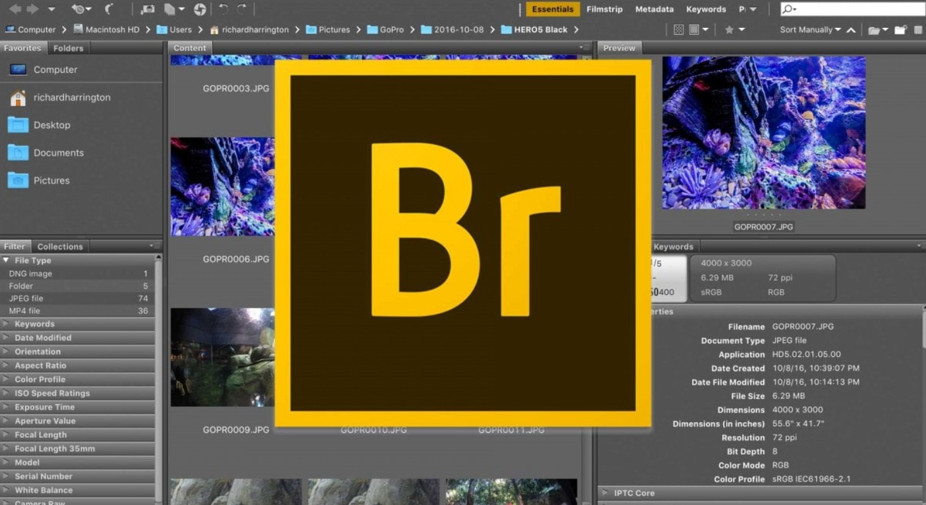Open the recent files folder icon menu
Image resolution: width=926 pixels, height=505 pixels.
(877, 30)
